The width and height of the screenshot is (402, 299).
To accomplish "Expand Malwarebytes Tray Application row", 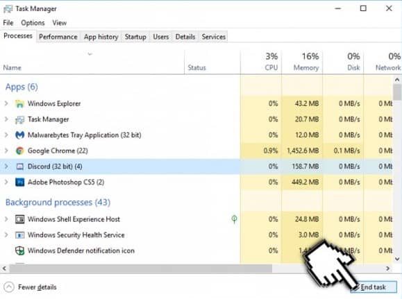I will click(x=6, y=135).
